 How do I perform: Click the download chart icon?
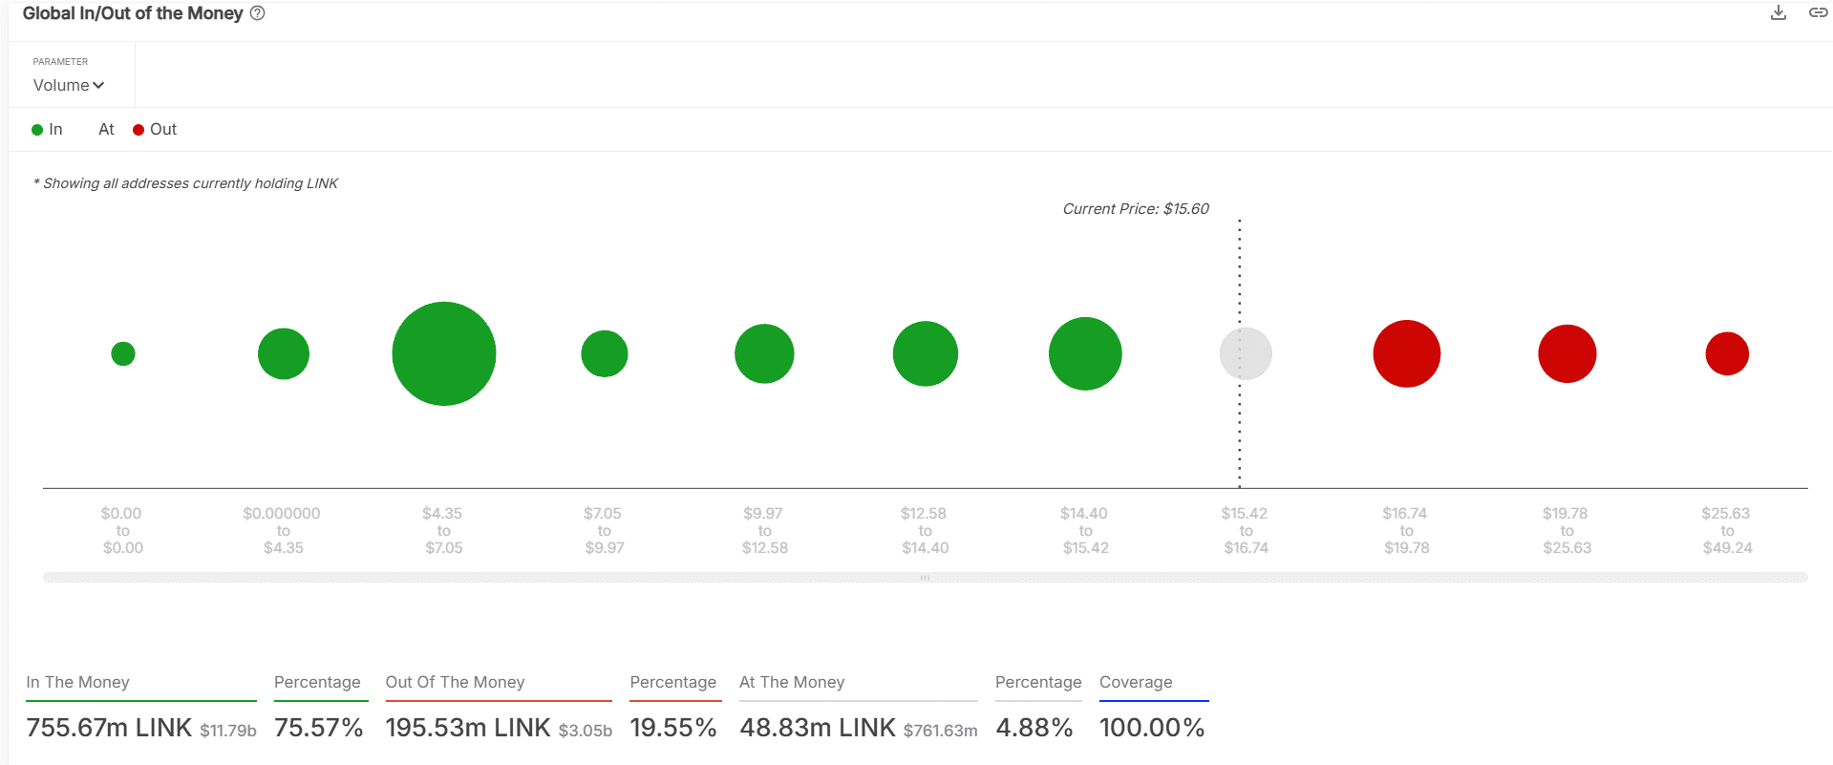pyautogui.click(x=1778, y=12)
